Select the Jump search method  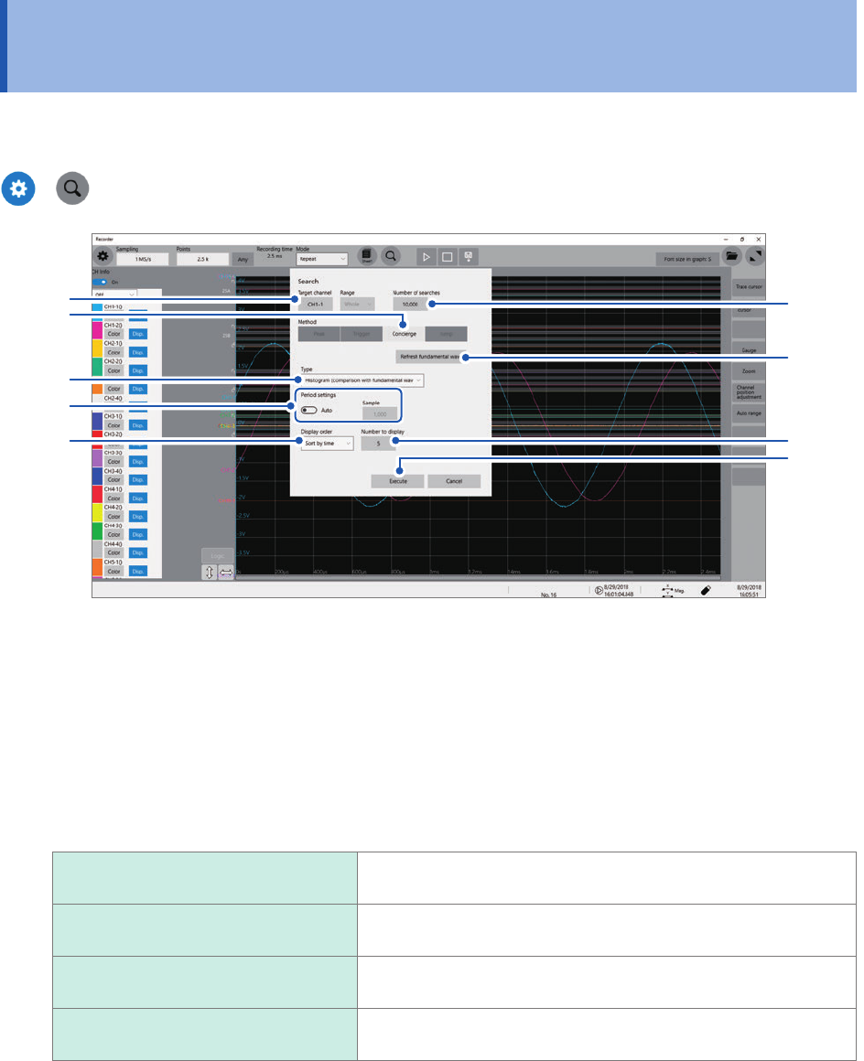coord(447,334)
